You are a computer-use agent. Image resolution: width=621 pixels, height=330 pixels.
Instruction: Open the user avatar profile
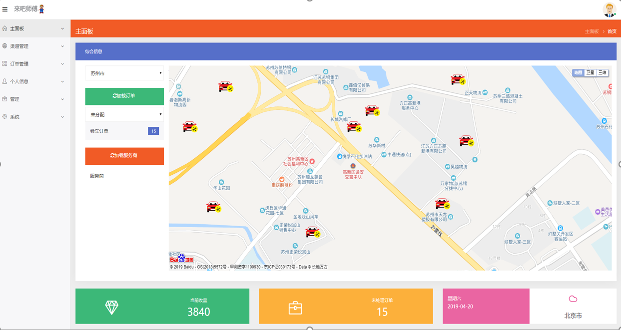pyautogui.click(x=609, y=9)
